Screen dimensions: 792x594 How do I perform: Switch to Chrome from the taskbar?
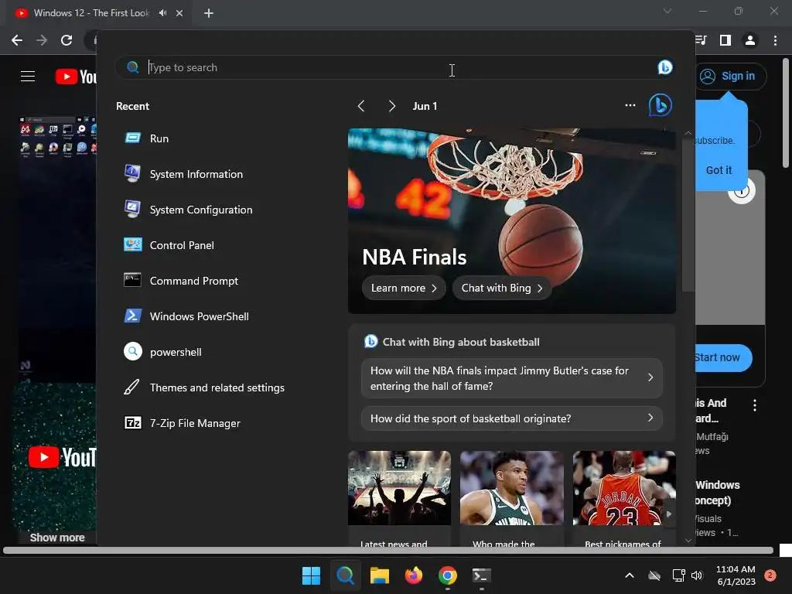click(x=448, y=575)
